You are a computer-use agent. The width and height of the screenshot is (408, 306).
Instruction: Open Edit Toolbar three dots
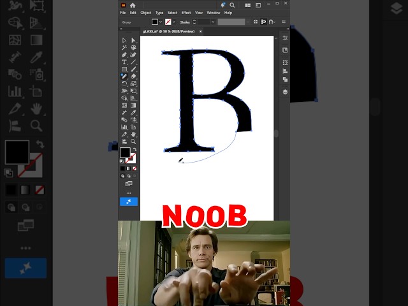pyautogui.click(x=129, y=193)
